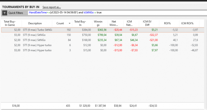Click the ICM ROI% cell '-46,87'
207x110 pixels.
(x=194, y=50)
